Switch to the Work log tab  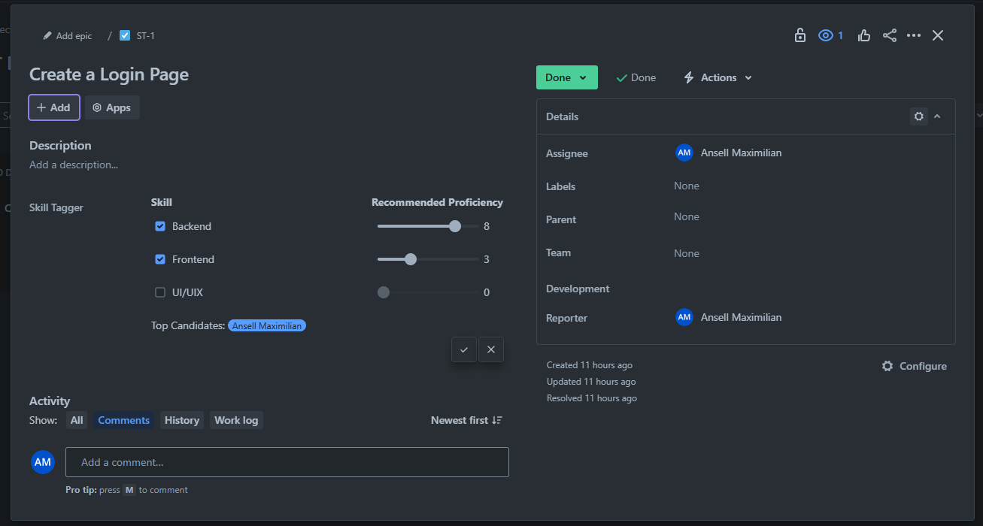point(235,420)
